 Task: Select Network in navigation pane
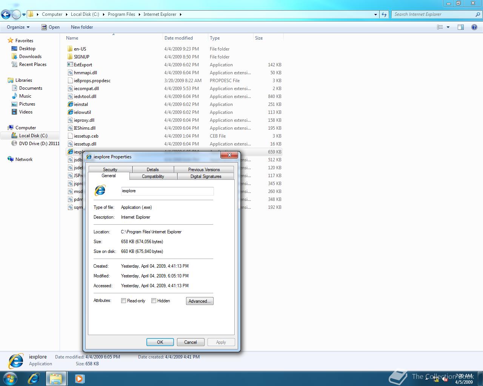coord(24,159)
